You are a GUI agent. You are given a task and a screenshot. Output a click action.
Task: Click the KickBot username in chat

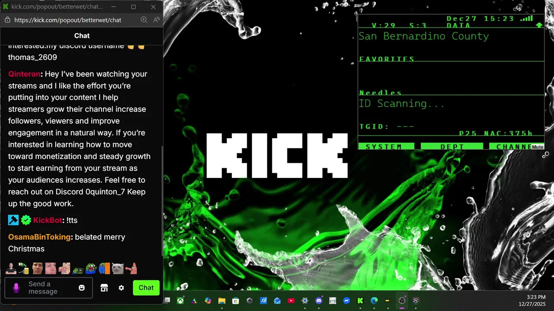pos(48,220)
